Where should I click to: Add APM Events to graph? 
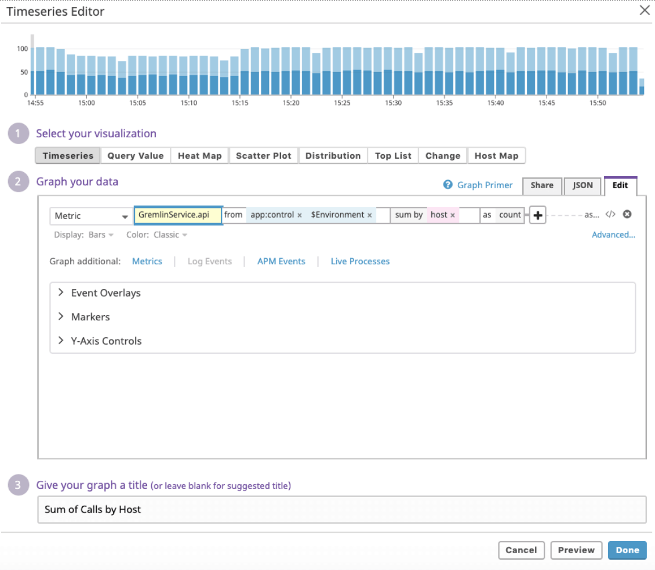[x=281, y=261]
